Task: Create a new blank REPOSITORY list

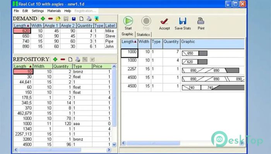Action: pyautogui.click(x=70, y=59)
